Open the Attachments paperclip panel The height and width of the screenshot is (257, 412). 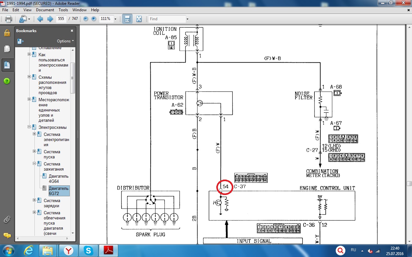7,220
